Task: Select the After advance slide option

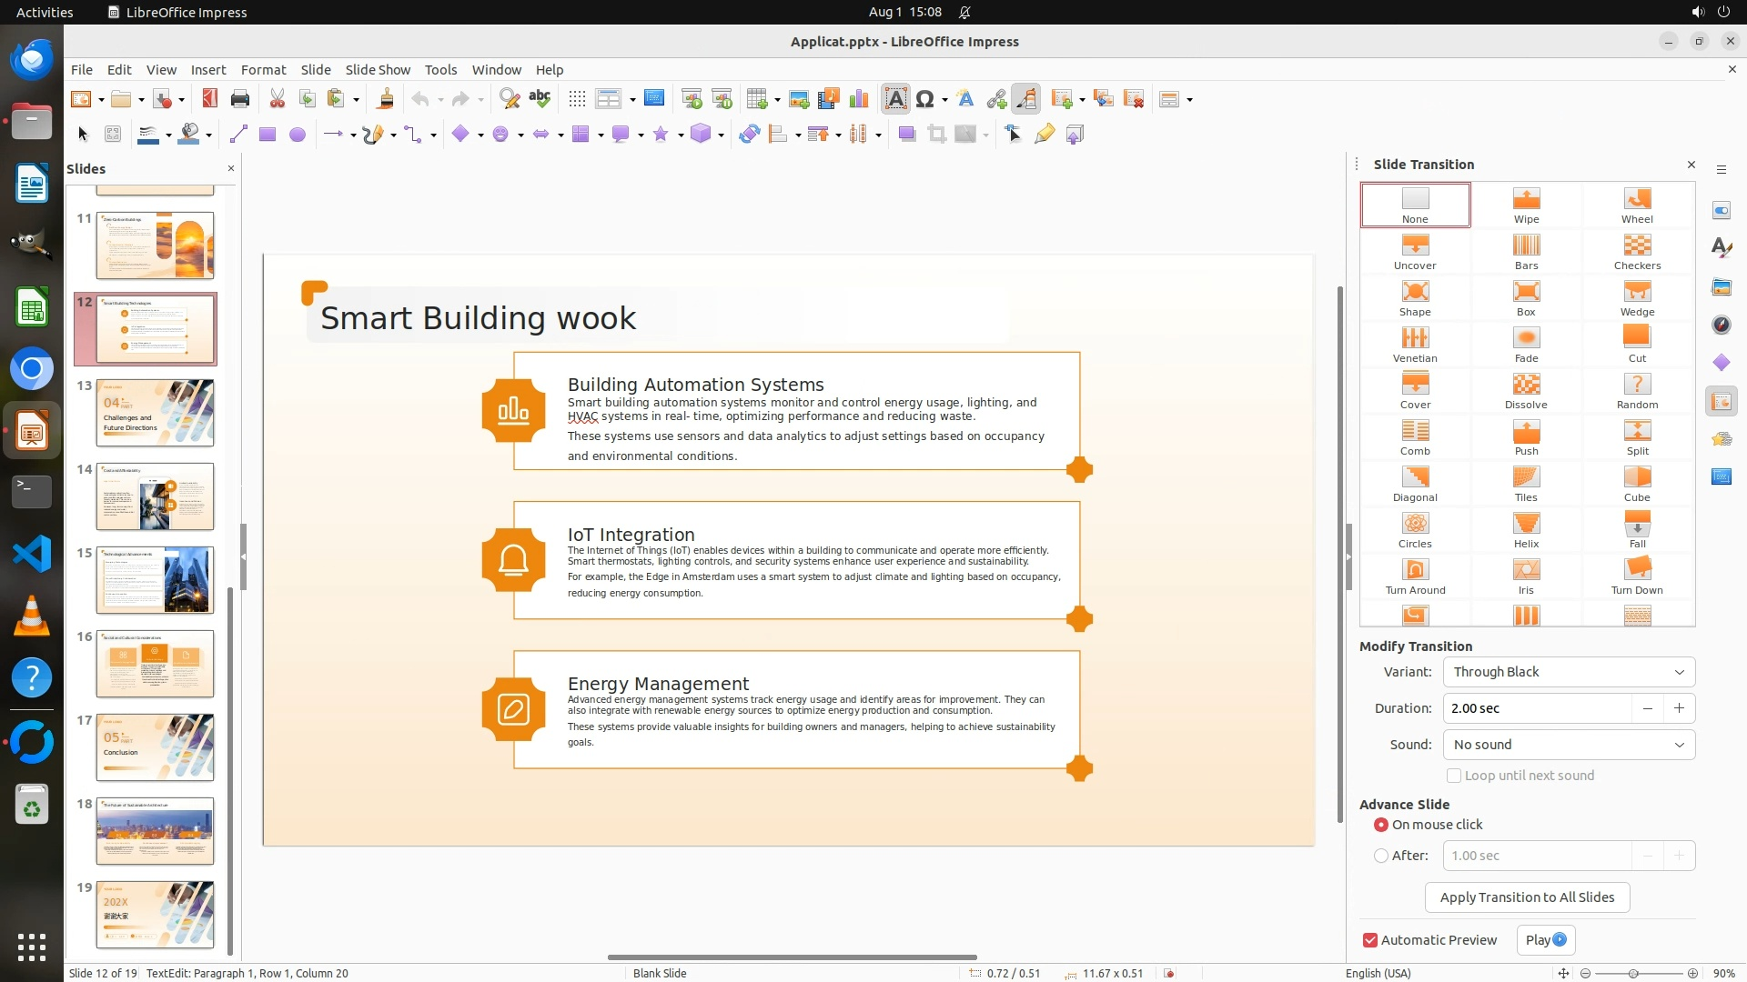Action: coord(1381,856)
